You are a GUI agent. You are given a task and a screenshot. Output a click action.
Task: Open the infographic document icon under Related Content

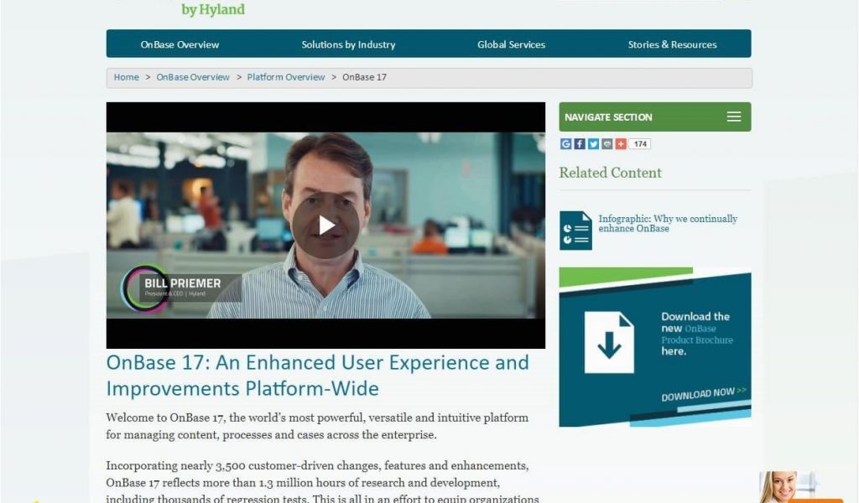(x=575, y=231)
